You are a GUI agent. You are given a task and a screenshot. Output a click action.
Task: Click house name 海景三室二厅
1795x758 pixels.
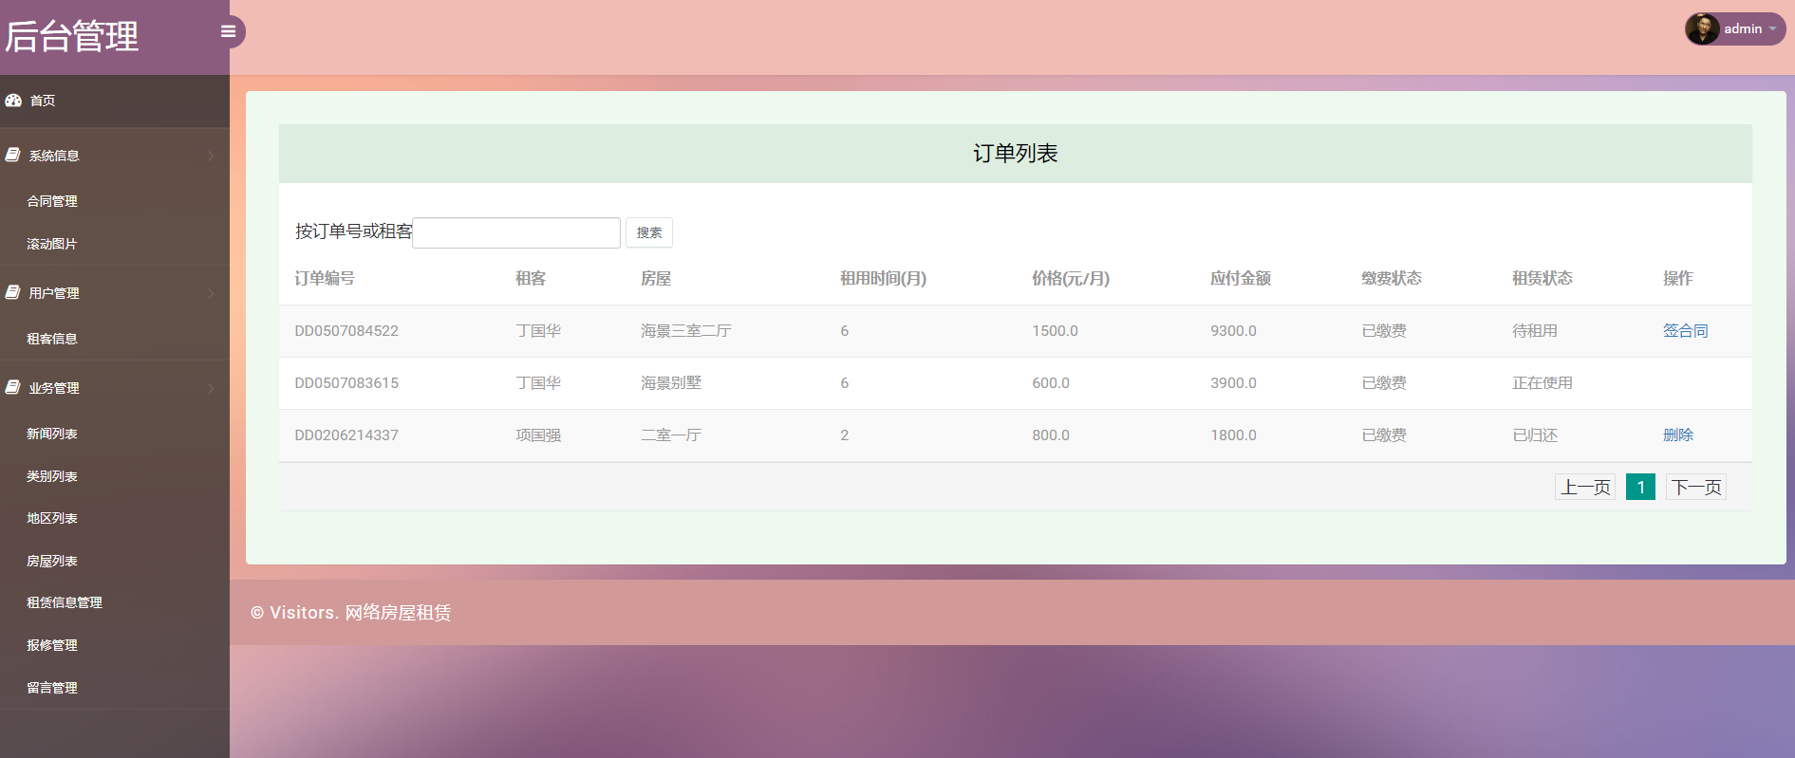tap(686, 331)
